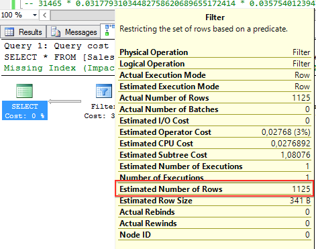The height and width of the screenshot is (249, 316).
Task: Click the Logical Operation row
Action: tap(215, 64)
